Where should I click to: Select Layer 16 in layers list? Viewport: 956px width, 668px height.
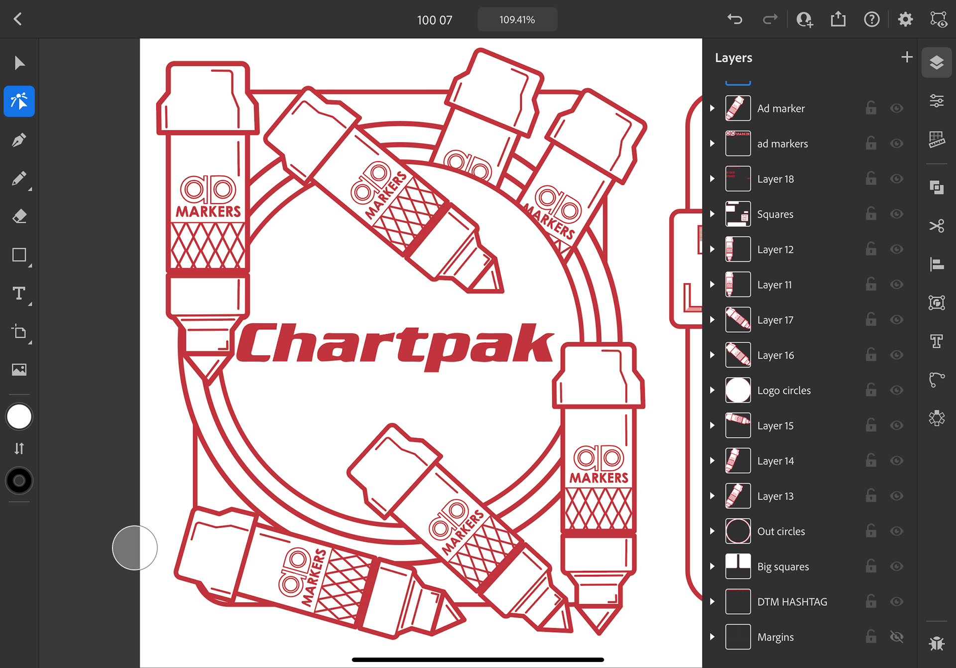[810, 355]
